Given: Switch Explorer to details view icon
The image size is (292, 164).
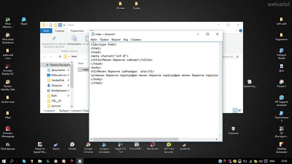Looking at the screenshot, I should click(x=235, y=110).
